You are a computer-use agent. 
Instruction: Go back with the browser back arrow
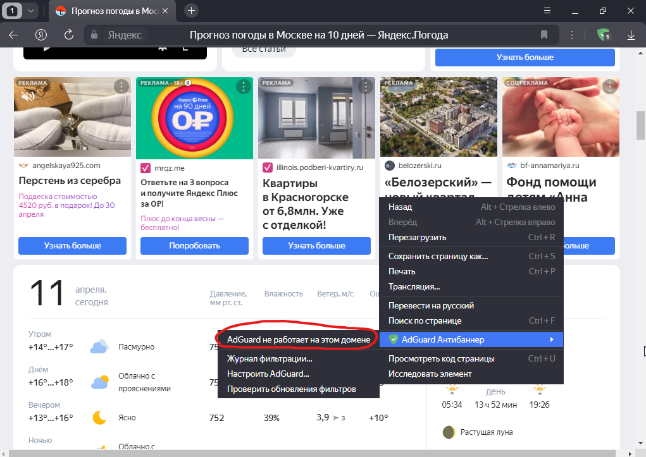[x=13, y=35]
